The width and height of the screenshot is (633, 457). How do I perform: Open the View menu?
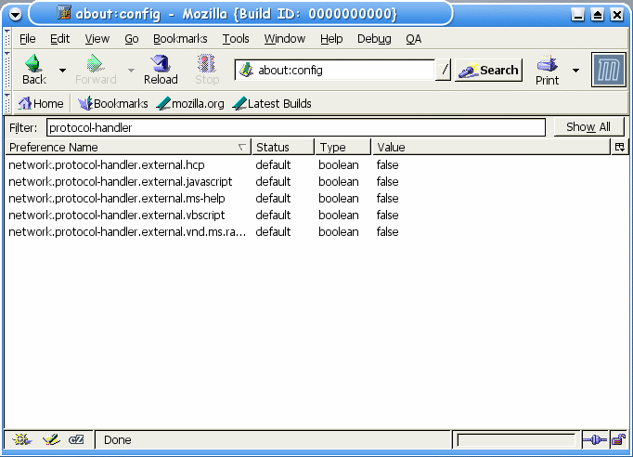[97, 39]
